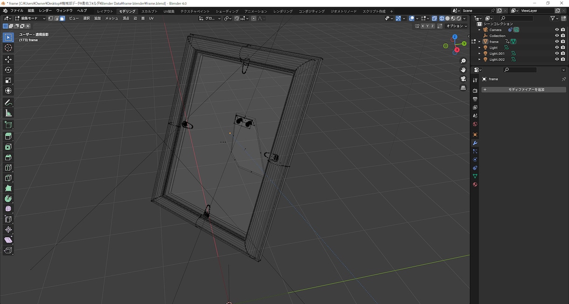569x304 pixels.
Task: Select the Shrink/Fatten tool
Action: pos(8,230)
